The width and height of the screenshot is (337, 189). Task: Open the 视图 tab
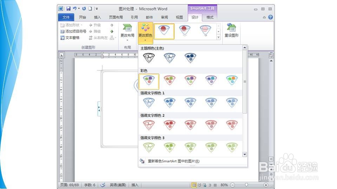coord(179,17)
